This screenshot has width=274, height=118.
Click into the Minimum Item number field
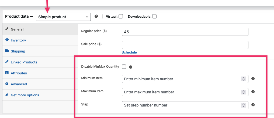click(x=185, y=79)
